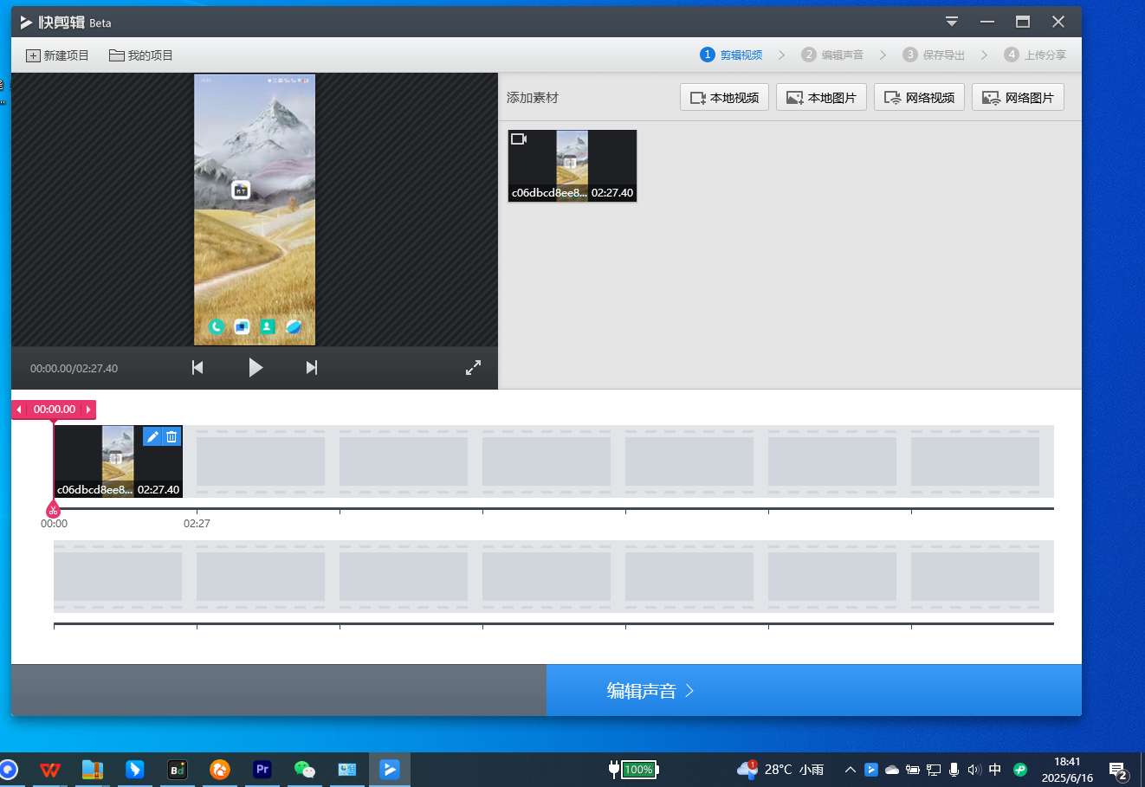Create a new project via 新建项目

tap(57, 55)
